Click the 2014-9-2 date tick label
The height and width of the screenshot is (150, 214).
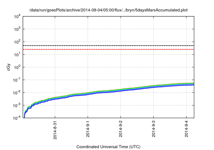[120, 129]
